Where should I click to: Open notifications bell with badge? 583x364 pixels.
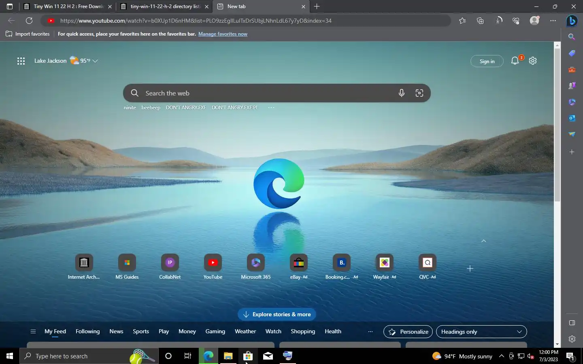click(515, 61)
